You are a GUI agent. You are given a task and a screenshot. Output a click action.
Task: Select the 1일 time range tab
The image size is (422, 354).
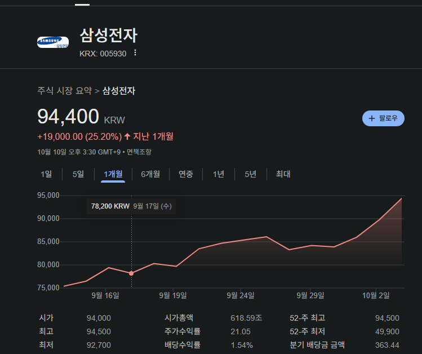pos(46,174)
